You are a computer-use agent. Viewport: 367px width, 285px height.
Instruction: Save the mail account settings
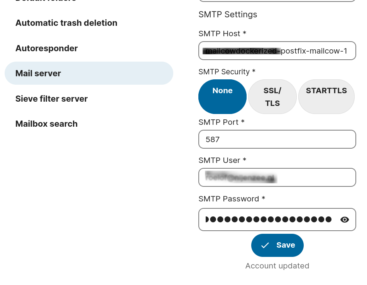277,245
